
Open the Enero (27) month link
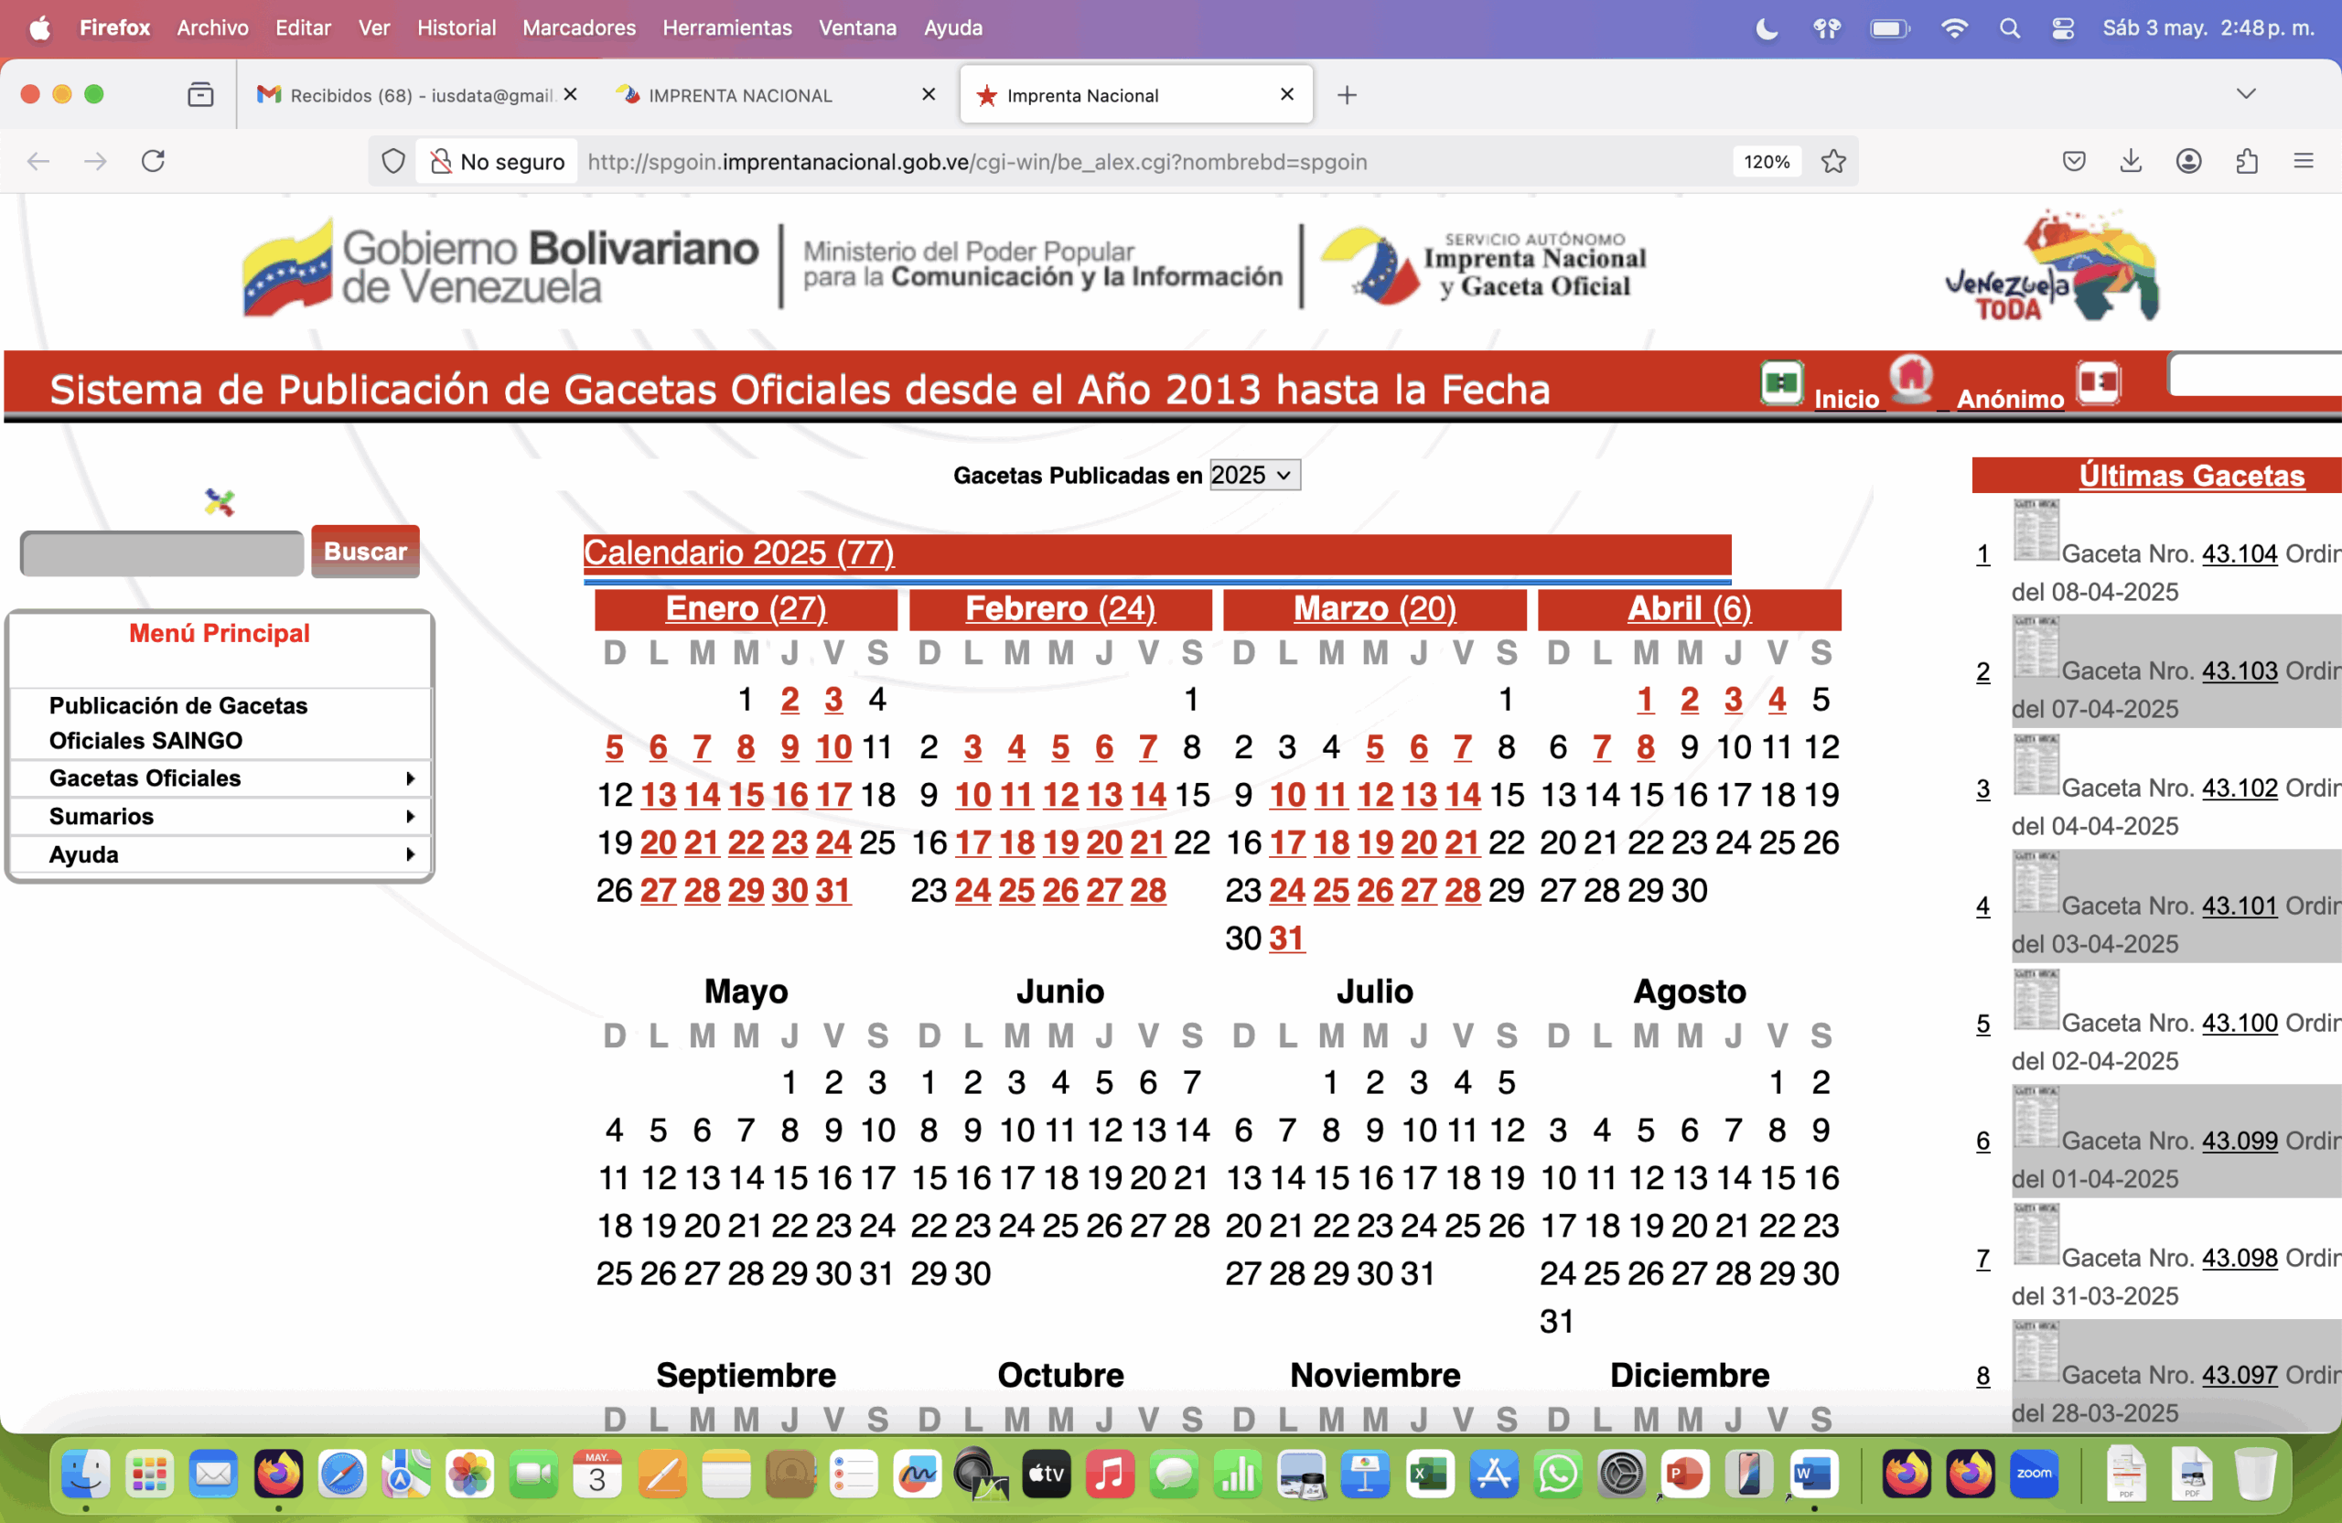(745, 609)
